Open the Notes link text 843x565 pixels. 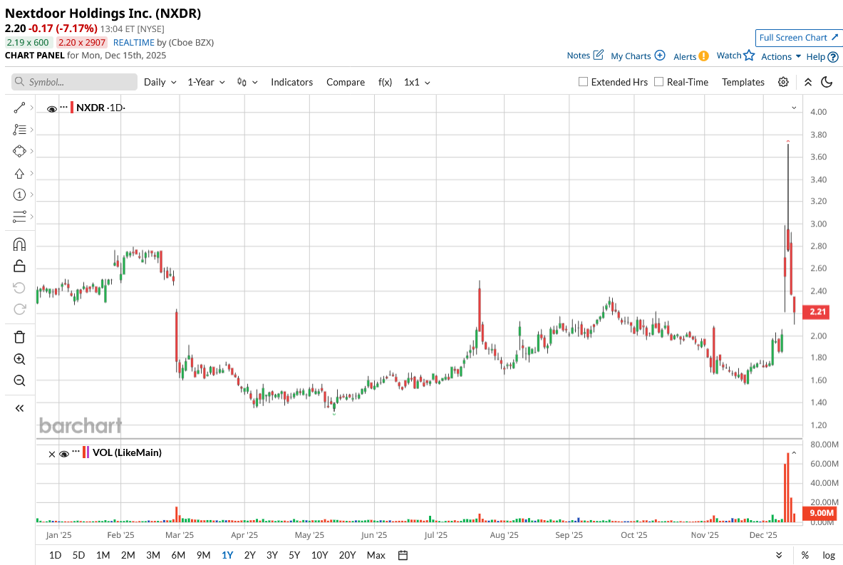[x=579, y=56]
